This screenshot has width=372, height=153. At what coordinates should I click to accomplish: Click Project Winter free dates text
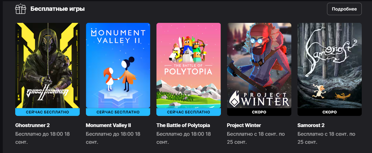coord(256,138)
